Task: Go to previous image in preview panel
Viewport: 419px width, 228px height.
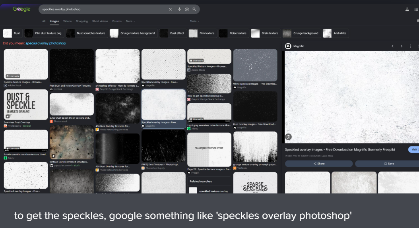Action: (x=392, y=46)
